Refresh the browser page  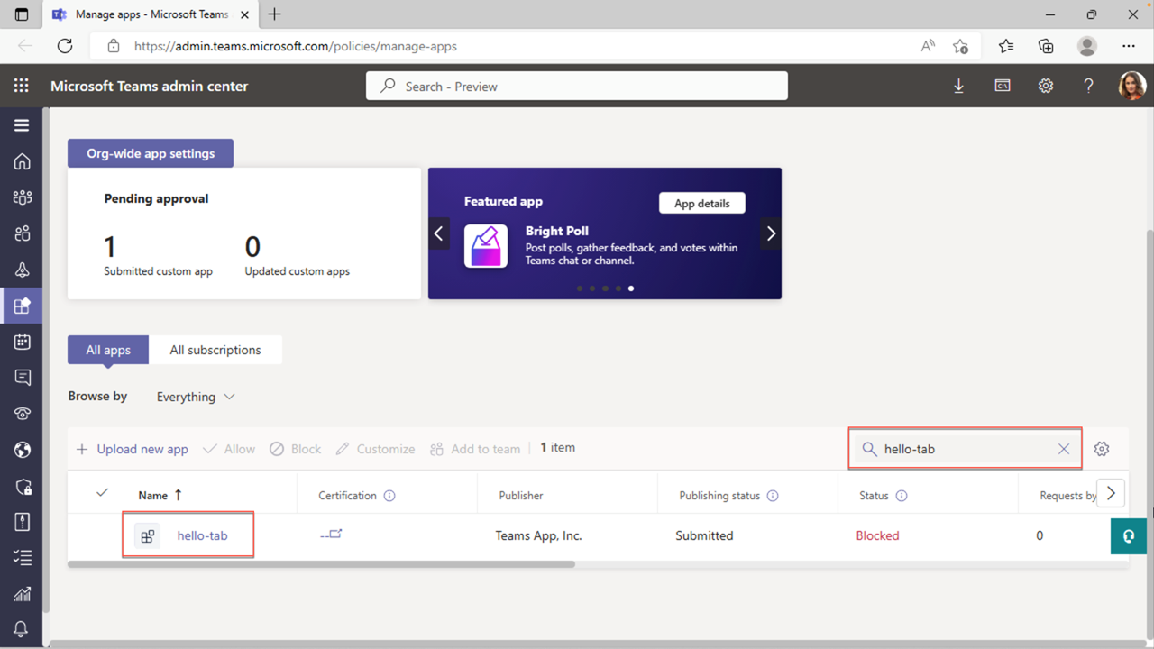click(64, 46)
